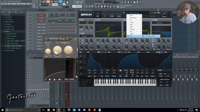200x112 pixels.
Task: Toggle the LFO ANCH checkbox
Action: (131, 72)
